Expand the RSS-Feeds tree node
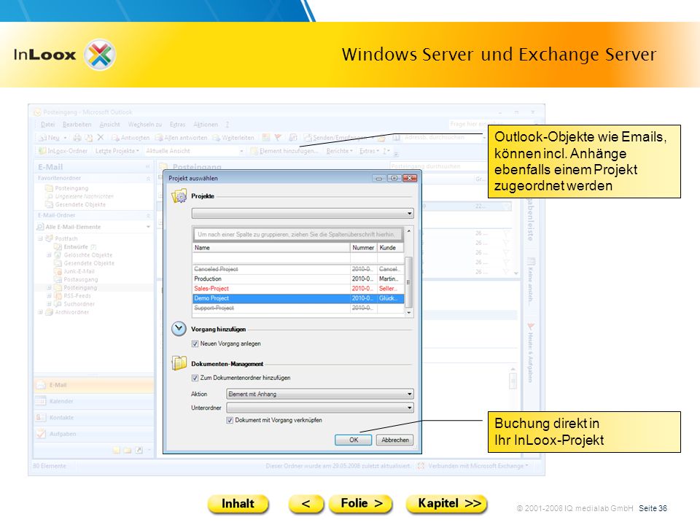This screenshot has height=525, width=700. pyautogui.click(x=49, y=295)
